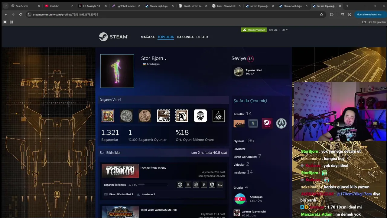Viewport: 387px width, 218px height.
Task: Open the sidebar İnceleme 14 link
Action: pyautogui.click(x=243, y=172)
